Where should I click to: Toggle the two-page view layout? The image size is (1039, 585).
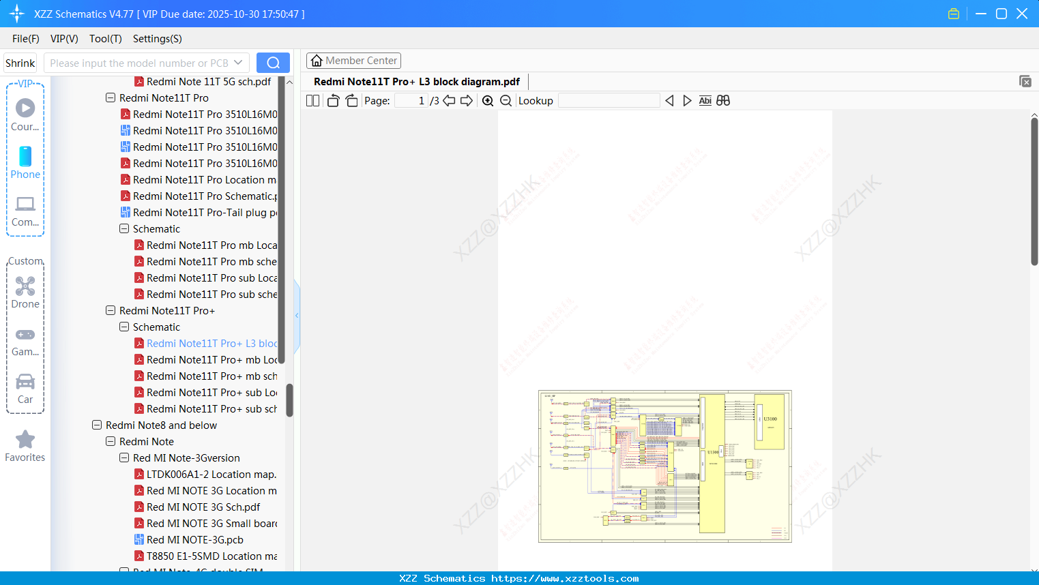[x=312, y=100]
